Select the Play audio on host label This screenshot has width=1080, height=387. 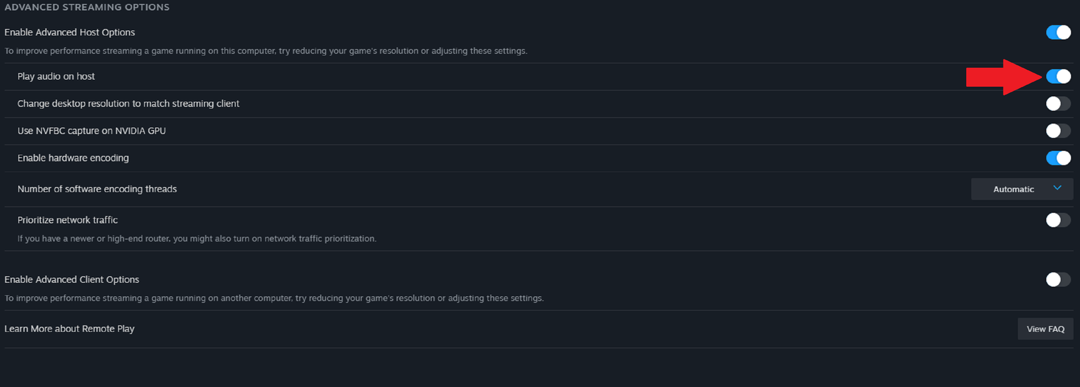pyautogui.click(x=56, y=76)
